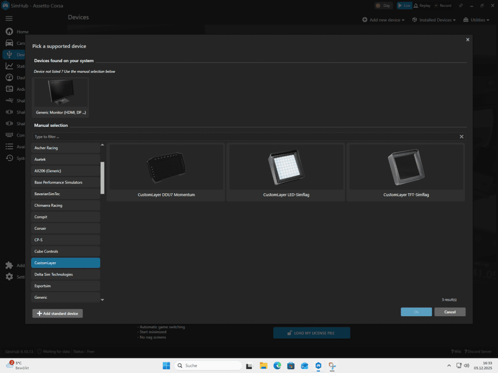Toggle the Day theme mode
The height and width of the screenshot is (373, 498).
tap(384, 6)
